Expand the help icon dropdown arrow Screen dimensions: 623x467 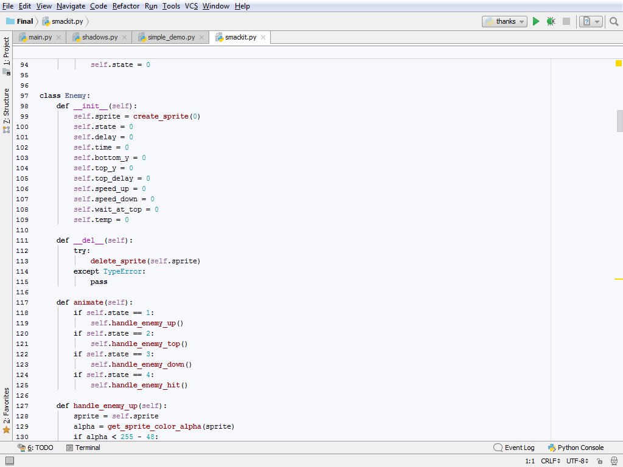(x=597, y=22)
